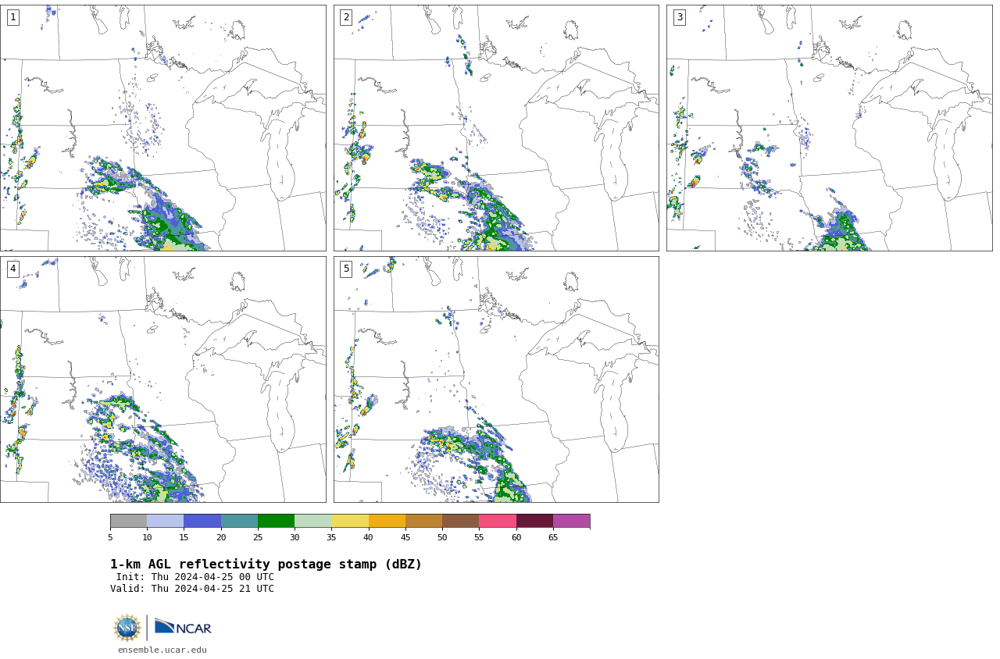Click the member number 3 label box
Viewport: 1000px width, 659px height.
(679, 17)
